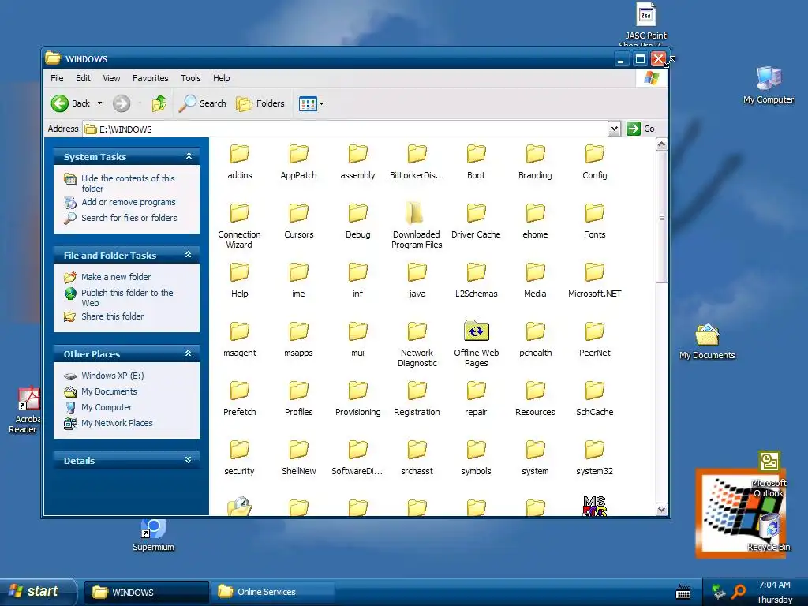Toggle the Folders pane button
The image size is (808, 606).
point(260,103)
